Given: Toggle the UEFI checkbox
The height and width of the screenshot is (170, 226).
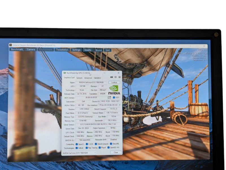Looking at the screenshot, I should (x=114, y=98).
